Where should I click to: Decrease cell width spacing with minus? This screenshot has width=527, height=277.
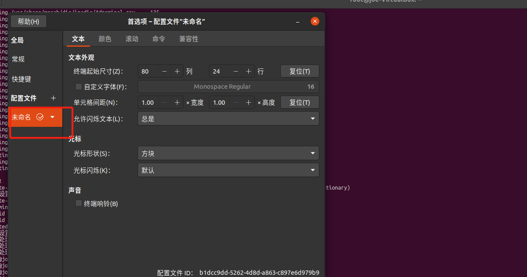[x=164, y=103]
